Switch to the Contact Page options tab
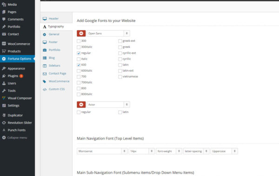The width and height of the screenshot is (279, 176). pos(56,73)
